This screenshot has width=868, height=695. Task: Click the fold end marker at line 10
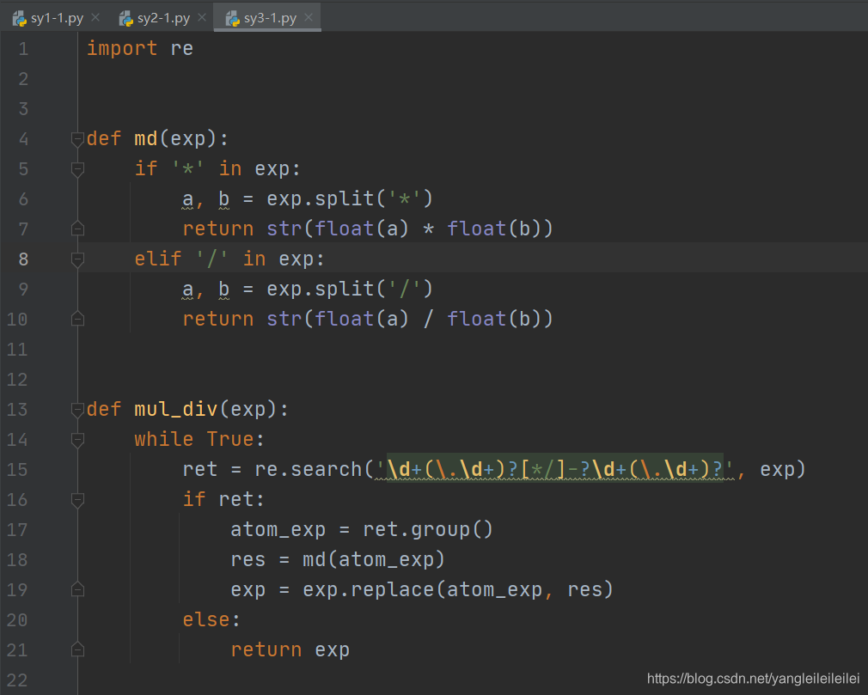coord(77,320)
